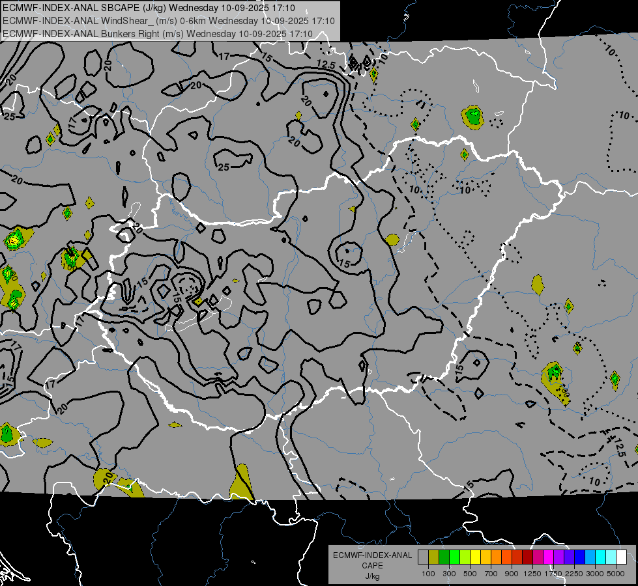Select the pure yellow legend swatch

(x=475, y=557)
